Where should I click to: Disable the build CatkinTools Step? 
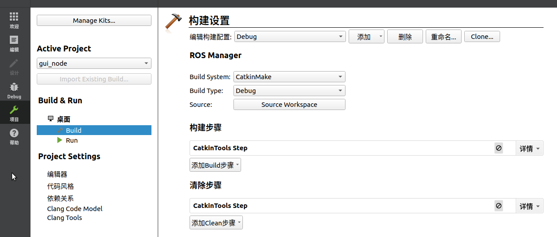click(x=499, y=148)
